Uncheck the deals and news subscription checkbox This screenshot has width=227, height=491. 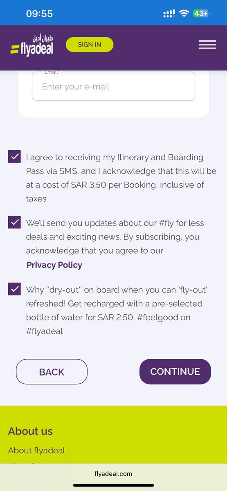14,222
